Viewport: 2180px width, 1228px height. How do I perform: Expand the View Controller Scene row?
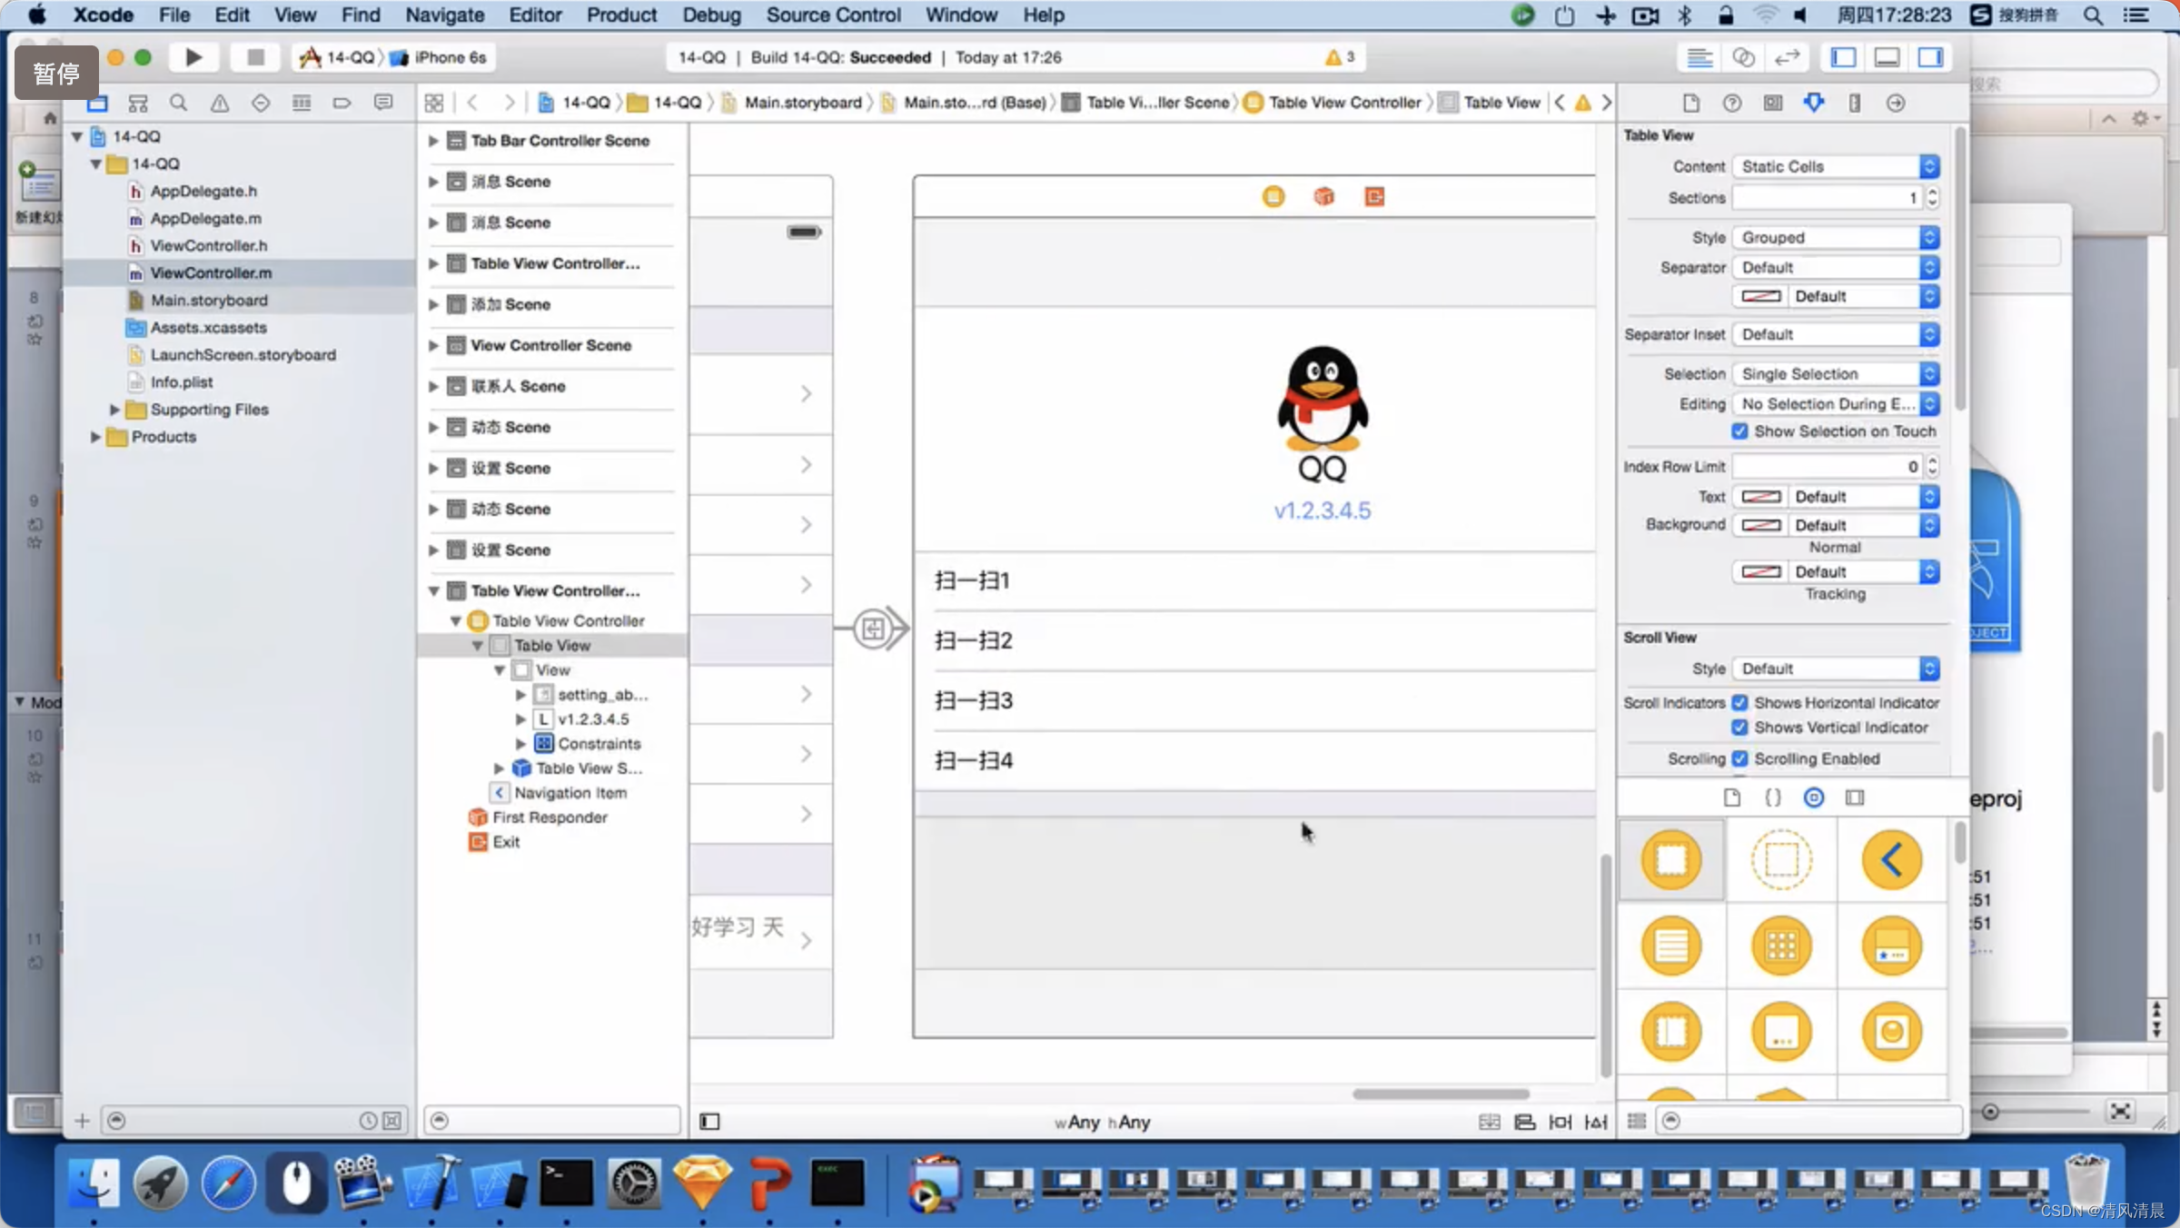tap(433, 345)
